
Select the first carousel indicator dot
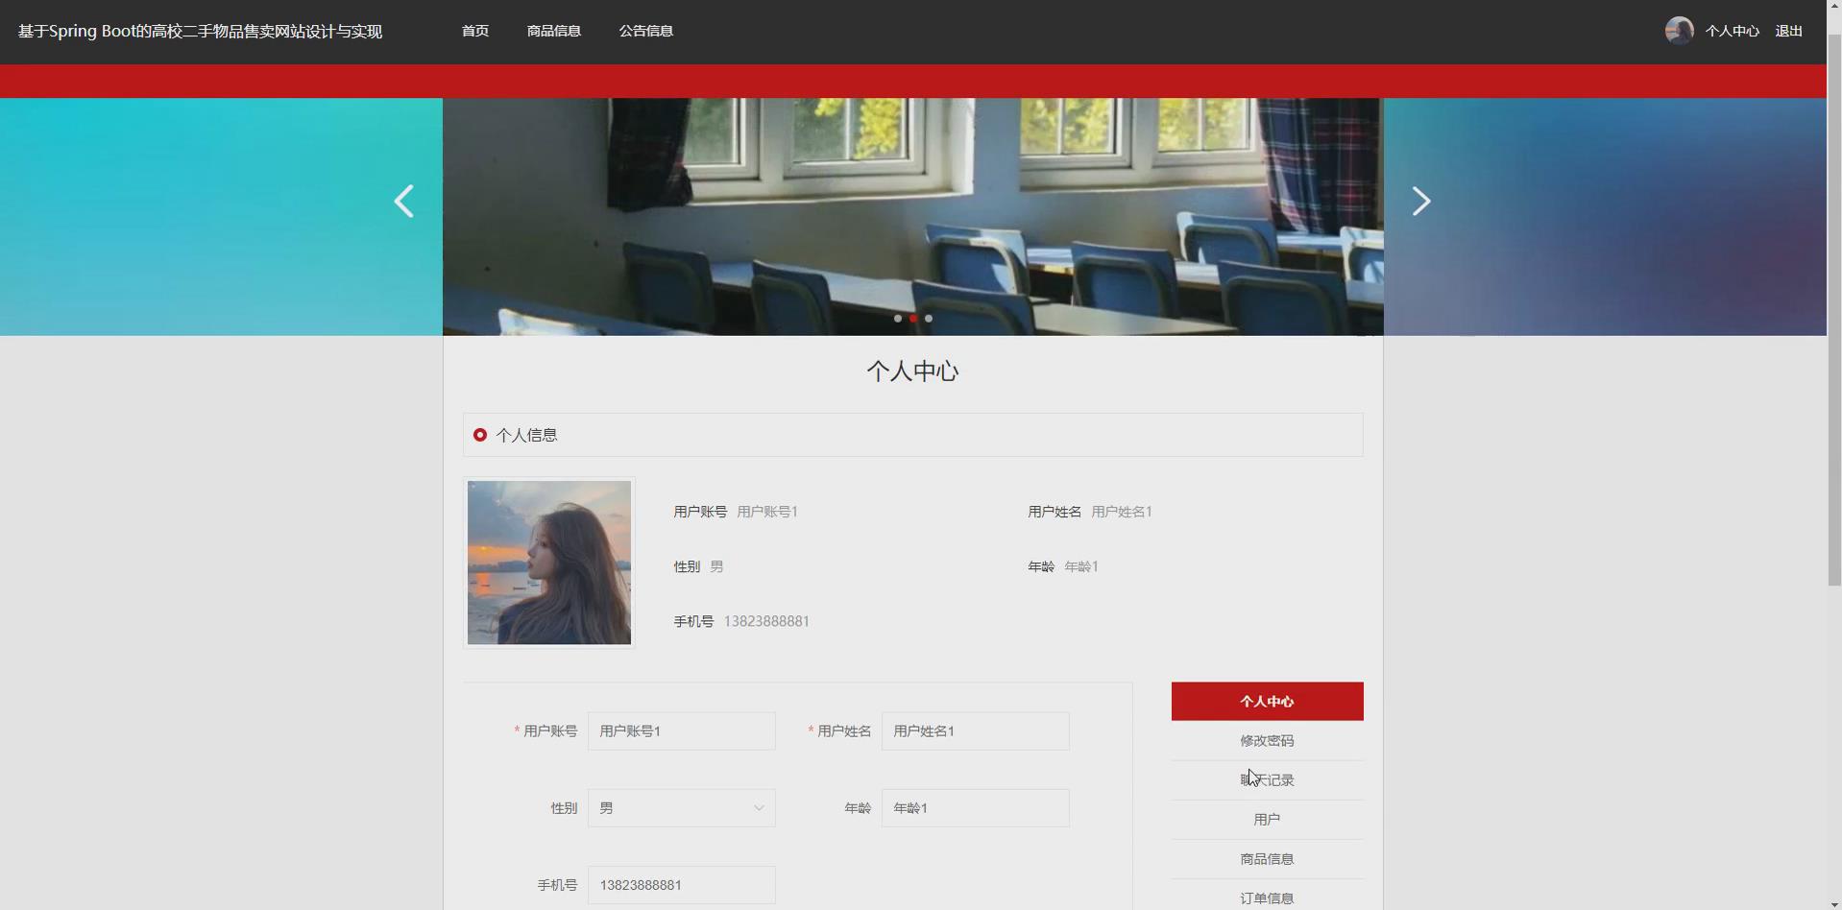pos(898,318)
